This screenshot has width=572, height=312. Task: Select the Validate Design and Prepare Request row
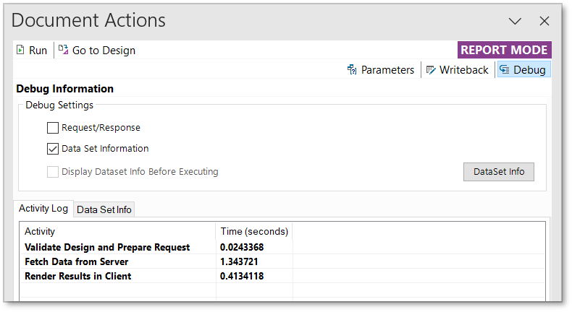pos(107,247)
